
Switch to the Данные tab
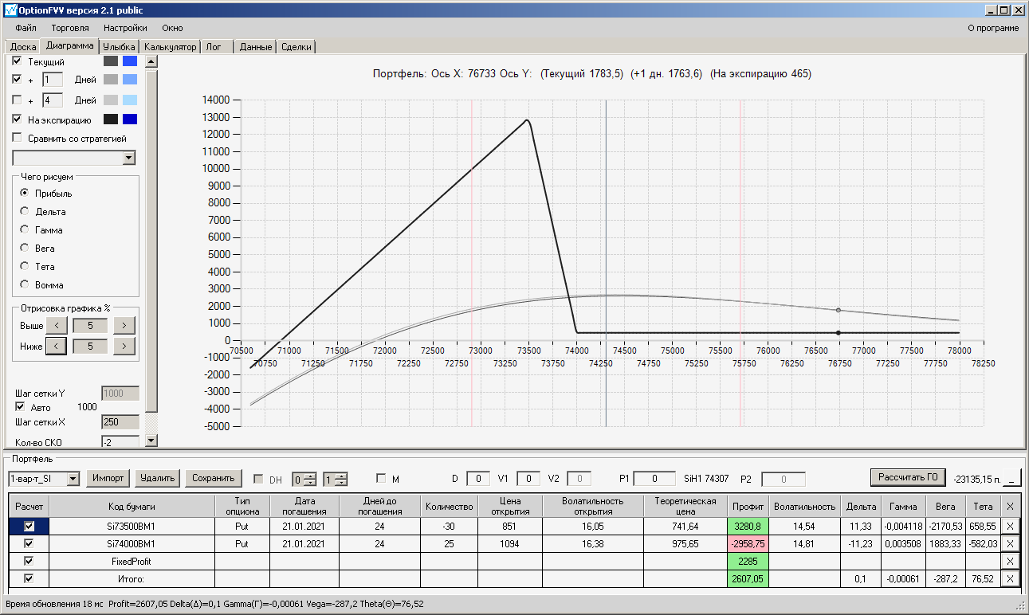pos(256,47)
